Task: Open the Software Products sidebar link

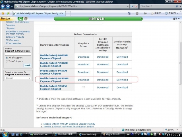Action: pyautogui.click(x=15, y=37)
